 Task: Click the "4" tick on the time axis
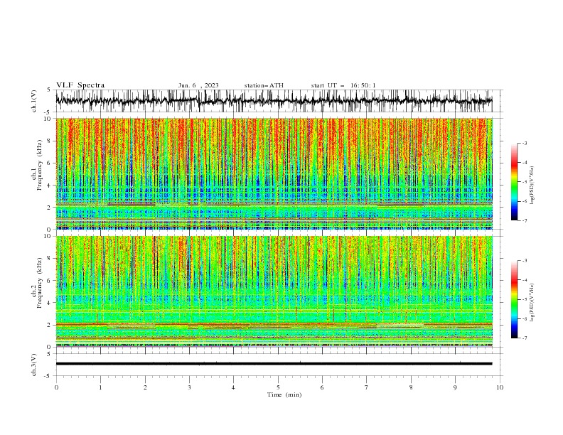[233, 387]
